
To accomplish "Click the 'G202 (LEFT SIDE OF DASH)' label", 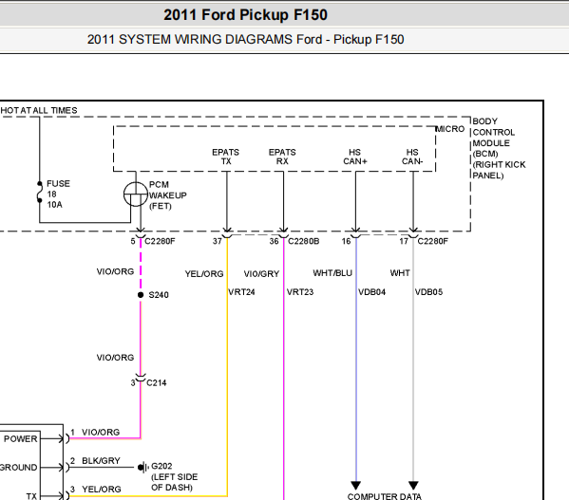I will 175,477.
